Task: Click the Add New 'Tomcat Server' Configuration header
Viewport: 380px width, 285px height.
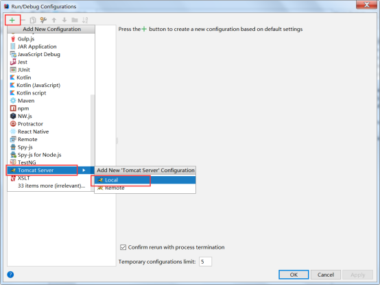Action: (145, 170)
